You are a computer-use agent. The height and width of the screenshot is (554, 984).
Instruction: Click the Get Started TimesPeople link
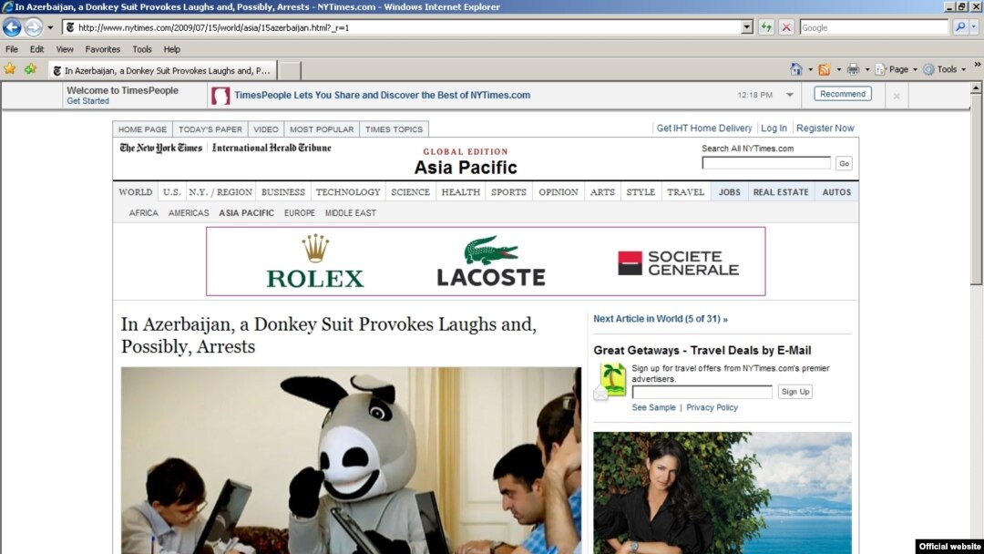[x=87, y=101]
